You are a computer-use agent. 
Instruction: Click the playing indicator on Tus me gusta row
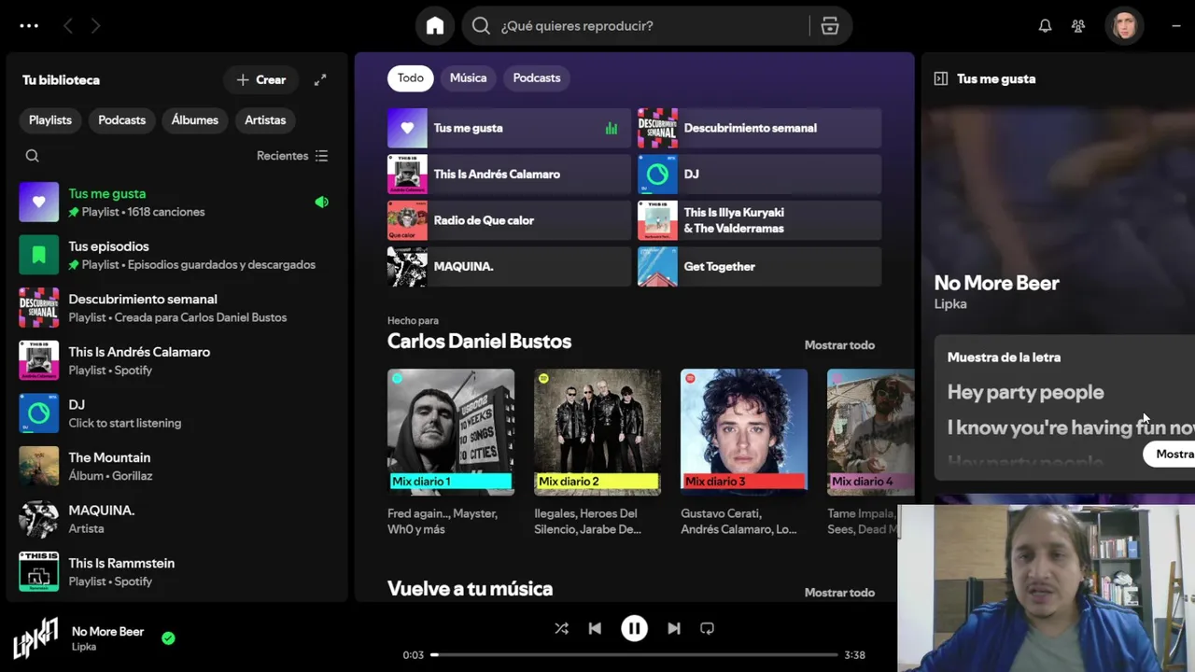tap(322, 203)
